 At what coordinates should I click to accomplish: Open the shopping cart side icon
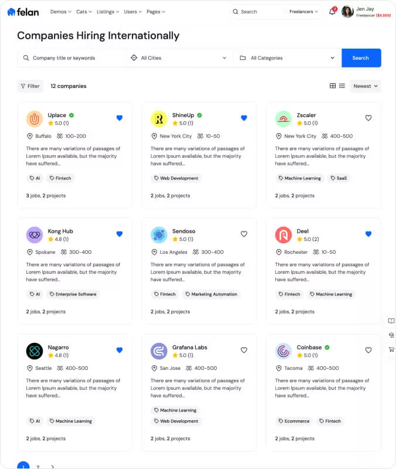tap(391, 349)
